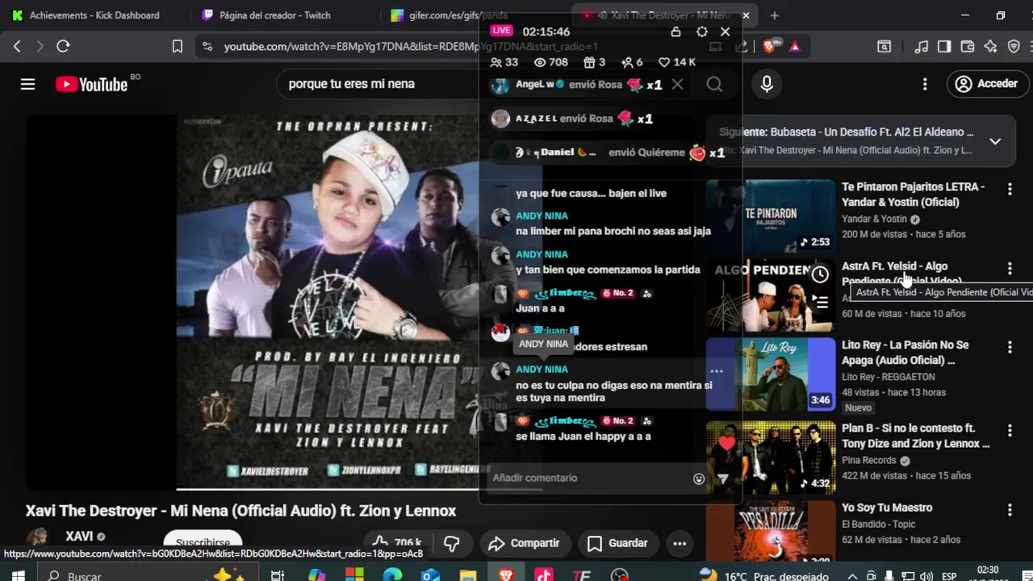Open YouTube settings three-dot menu
Image resolution: width=1033 pixels, height=581 pixels.
pos(925,84)
